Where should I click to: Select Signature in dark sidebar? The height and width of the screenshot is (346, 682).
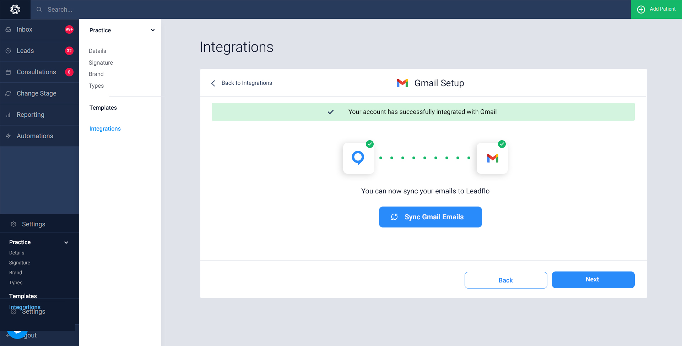[20, 263]
